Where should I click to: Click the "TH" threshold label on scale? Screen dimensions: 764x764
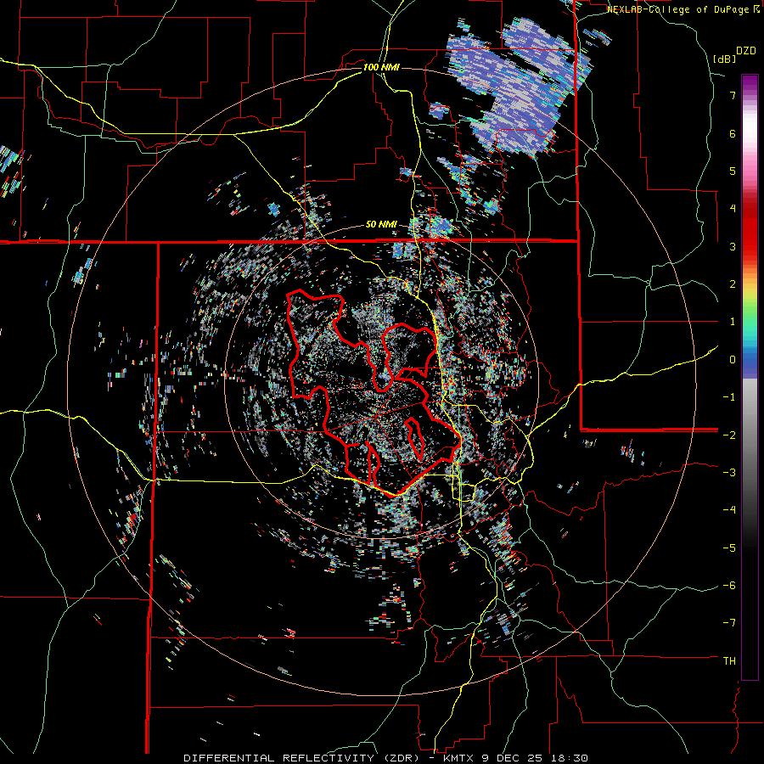point(729,660)
